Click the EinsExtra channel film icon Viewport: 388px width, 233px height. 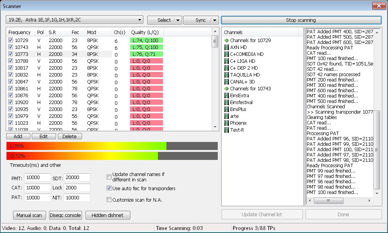(227, 96)
